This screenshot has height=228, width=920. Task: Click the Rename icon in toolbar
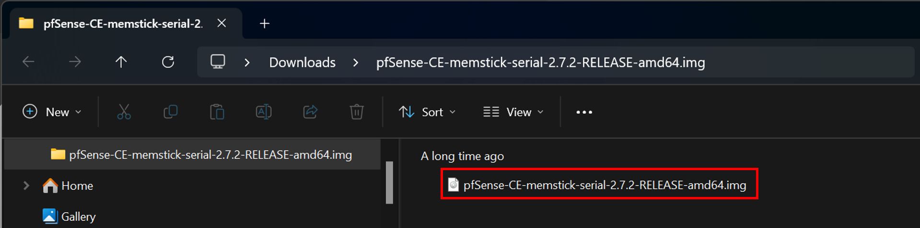(x=263, y=112)
